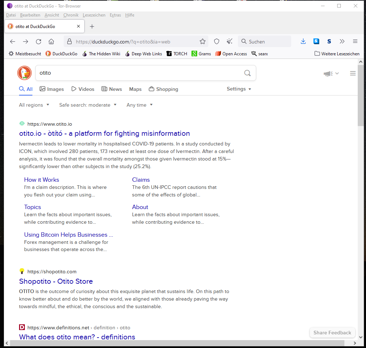Image resolution: width=366 pixels, height=348 pixels.
Task: Click the DuckDuckGo duck logo
Action: (24, 73)
